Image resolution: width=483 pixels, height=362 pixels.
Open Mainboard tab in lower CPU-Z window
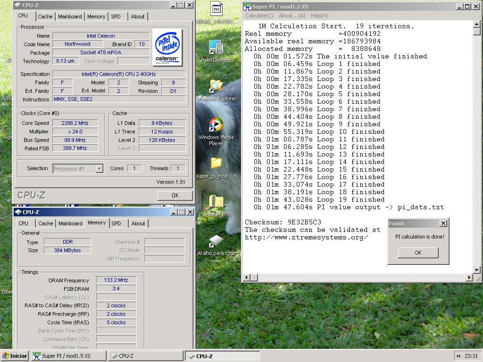point(70,223)
